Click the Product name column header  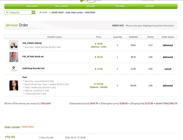pyautogui.click(x=54, y=37)
